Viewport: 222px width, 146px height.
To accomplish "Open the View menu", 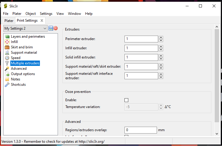I will 60,14.
